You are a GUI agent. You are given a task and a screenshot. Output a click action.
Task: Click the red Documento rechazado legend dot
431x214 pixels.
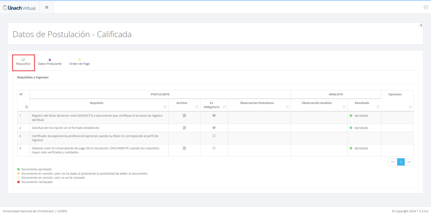coord(19,182)
